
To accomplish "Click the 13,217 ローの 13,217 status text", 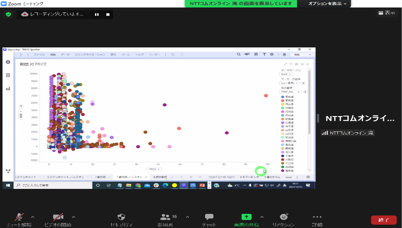I will (222, 177).
